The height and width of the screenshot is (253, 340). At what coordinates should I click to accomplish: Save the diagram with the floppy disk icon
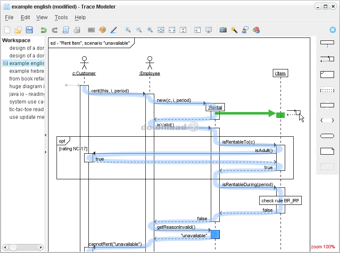tap(29, 30)
